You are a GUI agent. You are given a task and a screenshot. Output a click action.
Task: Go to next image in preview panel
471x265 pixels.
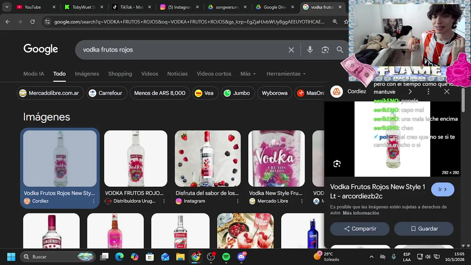tap(410, 92)
